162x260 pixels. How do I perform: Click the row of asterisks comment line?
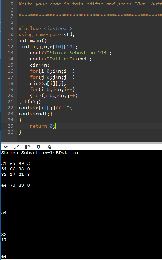tap(90, 16)
